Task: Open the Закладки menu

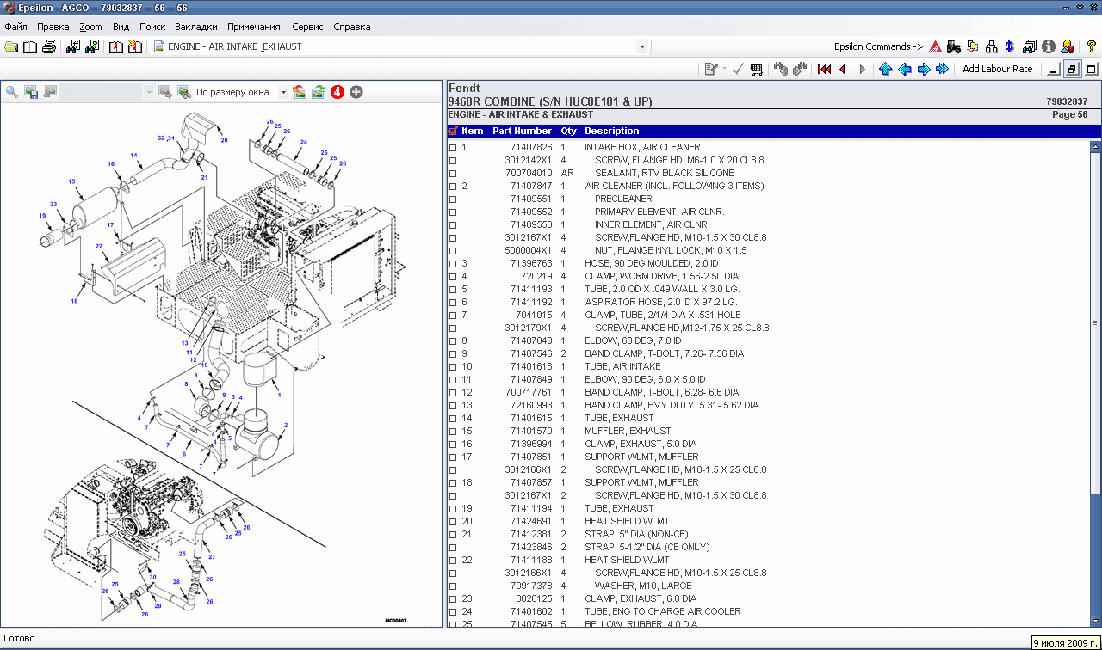Action: pos(195,27)
